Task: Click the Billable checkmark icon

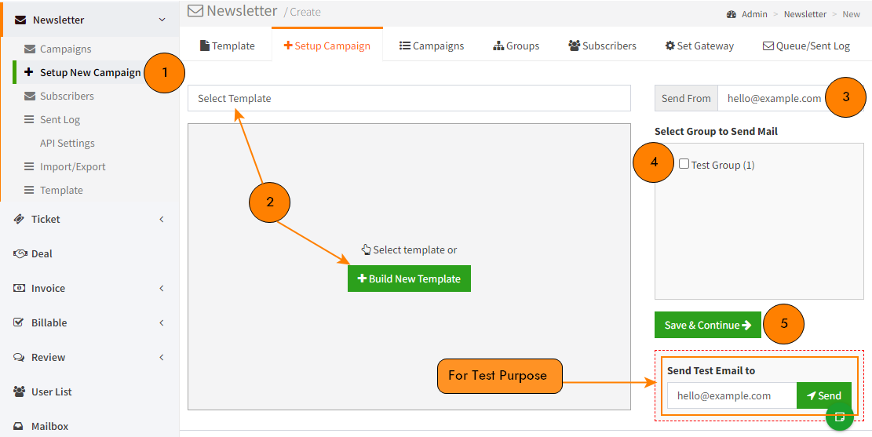Action: click(x=18, y=322)
